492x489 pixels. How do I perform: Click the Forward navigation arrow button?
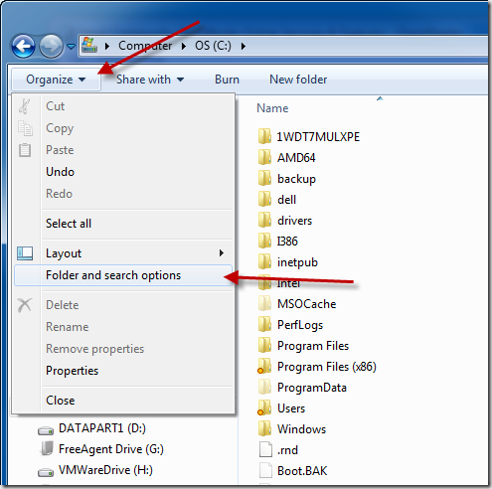point(51,46)
